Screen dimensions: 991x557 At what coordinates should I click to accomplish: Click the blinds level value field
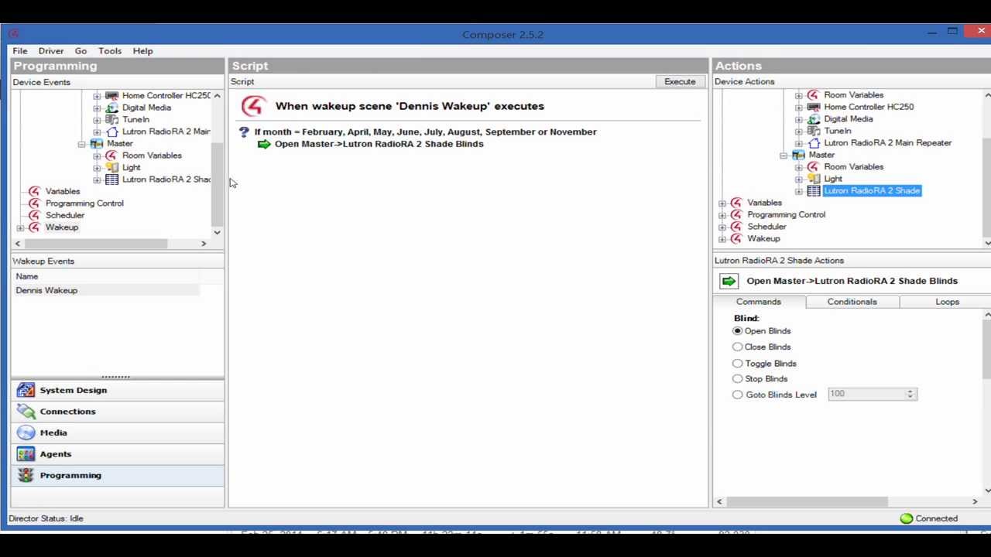pos(866,395)
